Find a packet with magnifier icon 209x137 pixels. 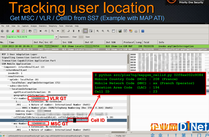(53, 31)
